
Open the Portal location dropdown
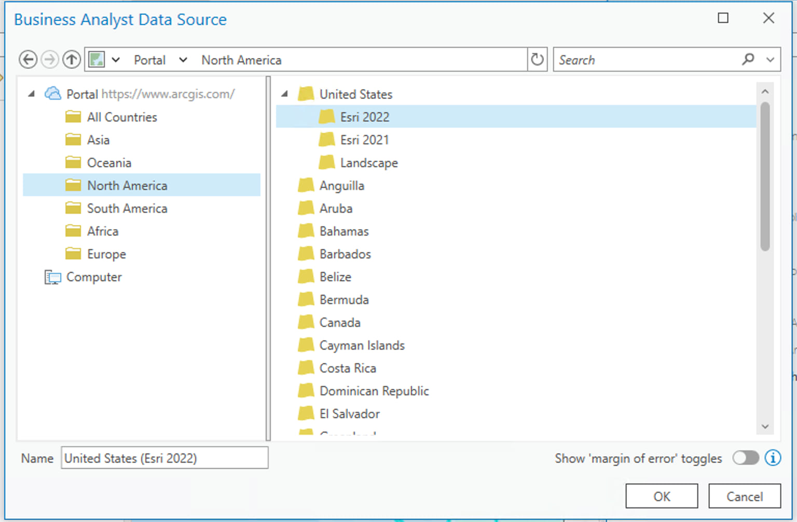pyautogui.click(x=183, y=59)
